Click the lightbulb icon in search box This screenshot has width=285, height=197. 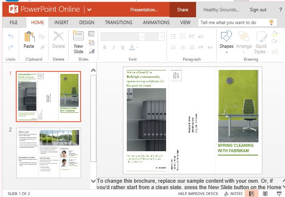[271, 23]
